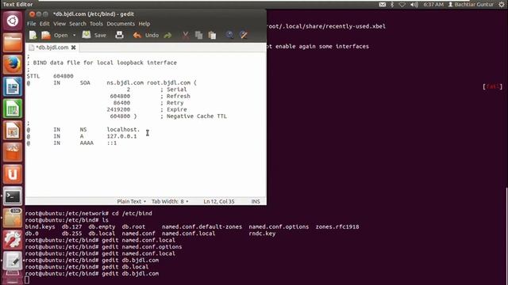The image size is (508, 285).
Task: Open the sound volume indicator
Action: pos(414,4)
